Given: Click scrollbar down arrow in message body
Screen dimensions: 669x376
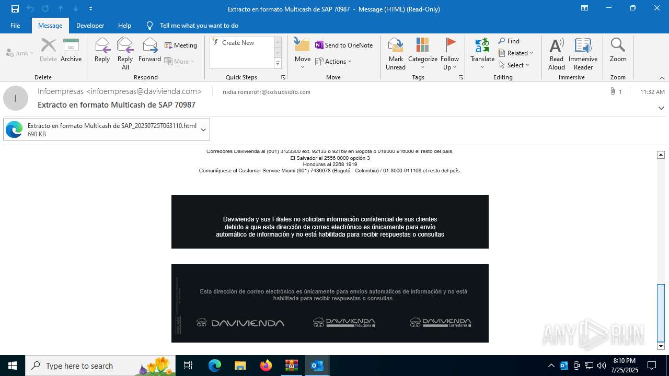Looking at the screenshot, I should (x=661, y=346).
